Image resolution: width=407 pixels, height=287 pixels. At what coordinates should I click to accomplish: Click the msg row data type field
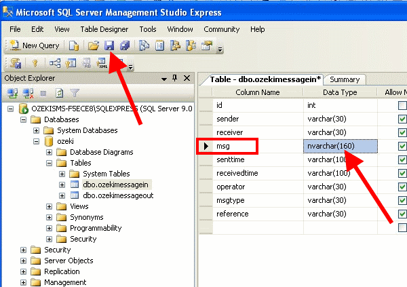coord(338,146)
